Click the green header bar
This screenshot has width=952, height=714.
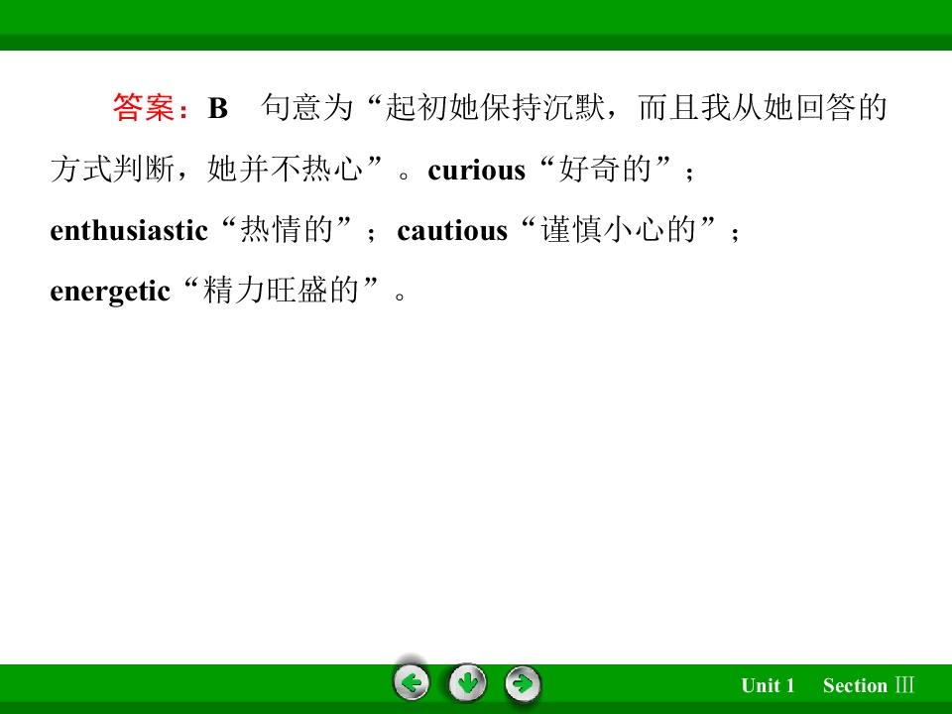click(476, 25)
